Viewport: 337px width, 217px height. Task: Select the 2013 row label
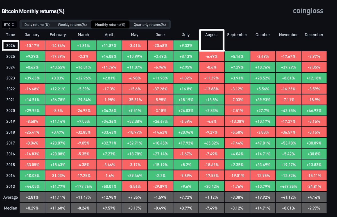tap(10, 186)
